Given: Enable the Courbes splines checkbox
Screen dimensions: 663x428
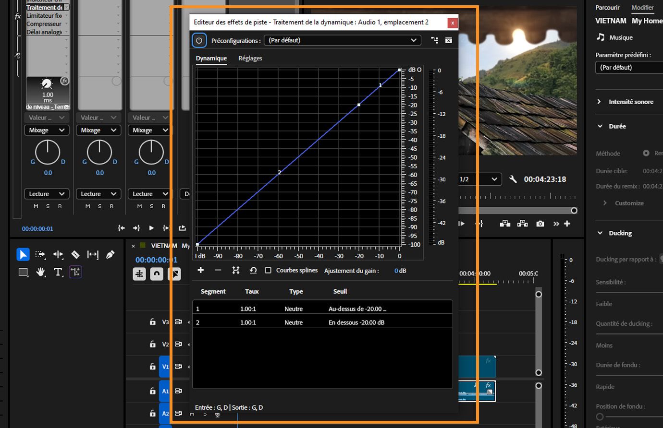Looking at the screenshot, I should click(x=268, y=270).
